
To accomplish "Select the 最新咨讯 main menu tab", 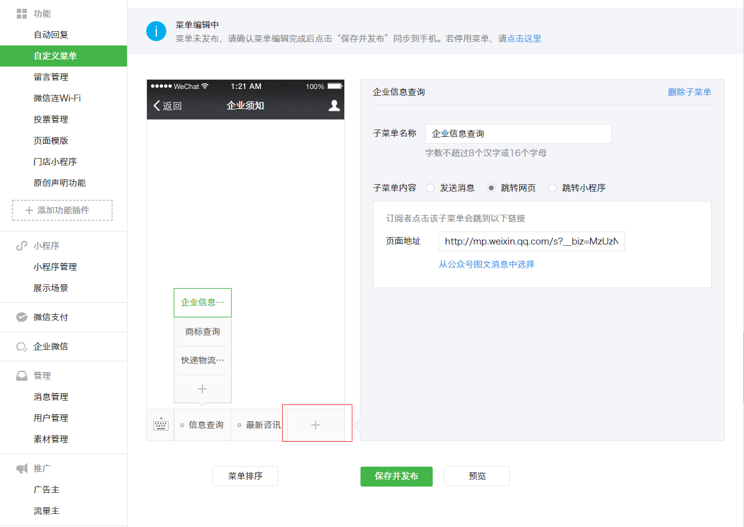I will point(259,425).
